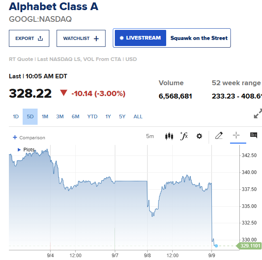Select the pencil drawing tool
Image resolution: width=262 pixels, height=260 pixels.
tap(219, 135)
